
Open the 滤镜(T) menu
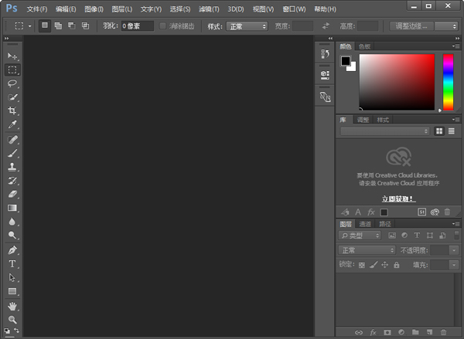coord(210,8)
